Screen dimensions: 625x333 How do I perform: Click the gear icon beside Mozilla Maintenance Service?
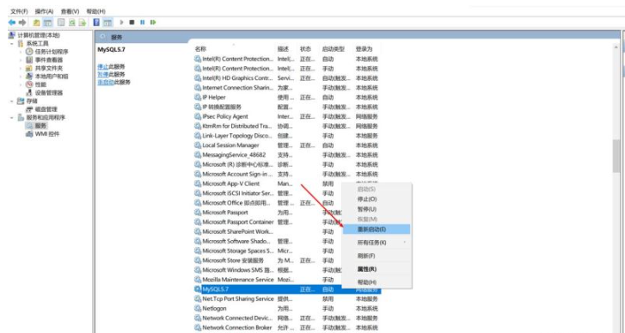[198, 280]
